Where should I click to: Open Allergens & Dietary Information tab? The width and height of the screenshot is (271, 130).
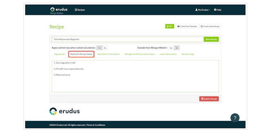click(140, 54)
